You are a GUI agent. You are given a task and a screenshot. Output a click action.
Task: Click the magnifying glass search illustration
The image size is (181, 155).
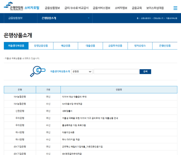point(38,71)
